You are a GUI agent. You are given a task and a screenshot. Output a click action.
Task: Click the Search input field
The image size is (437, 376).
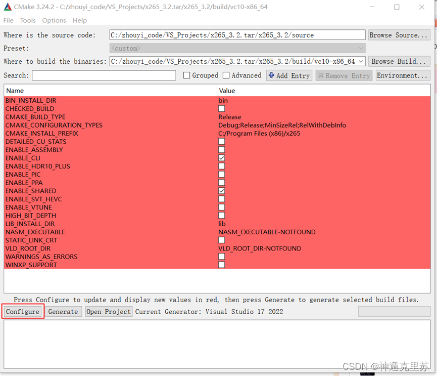(104, 75)
